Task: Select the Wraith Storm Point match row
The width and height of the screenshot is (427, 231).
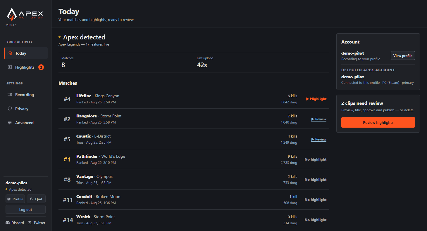Action: click(194, 220)
